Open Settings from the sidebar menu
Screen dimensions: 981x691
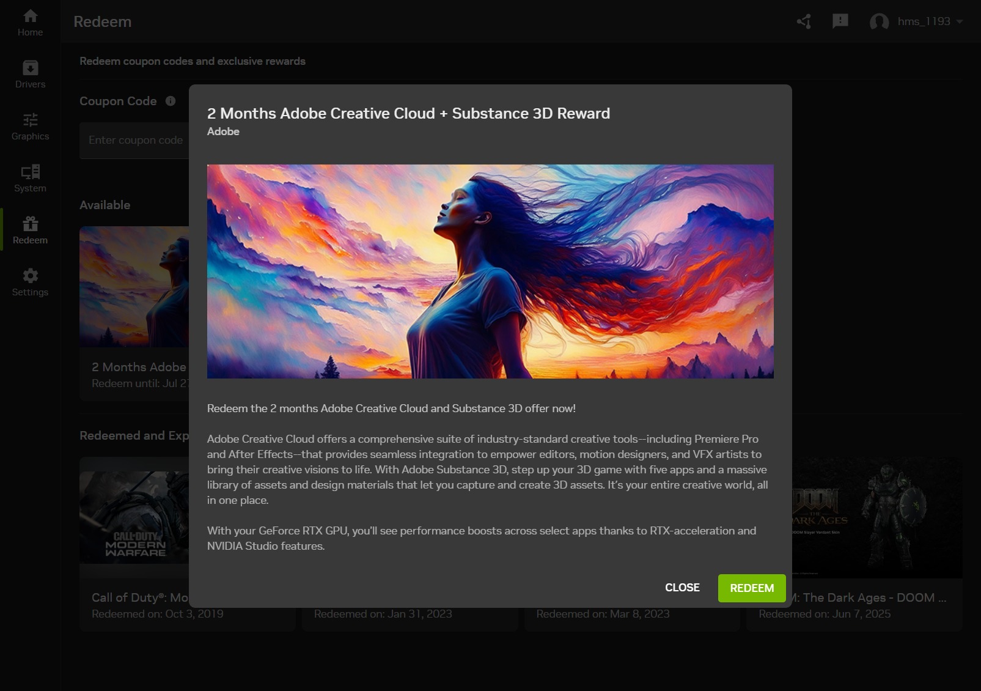(30, 281)
